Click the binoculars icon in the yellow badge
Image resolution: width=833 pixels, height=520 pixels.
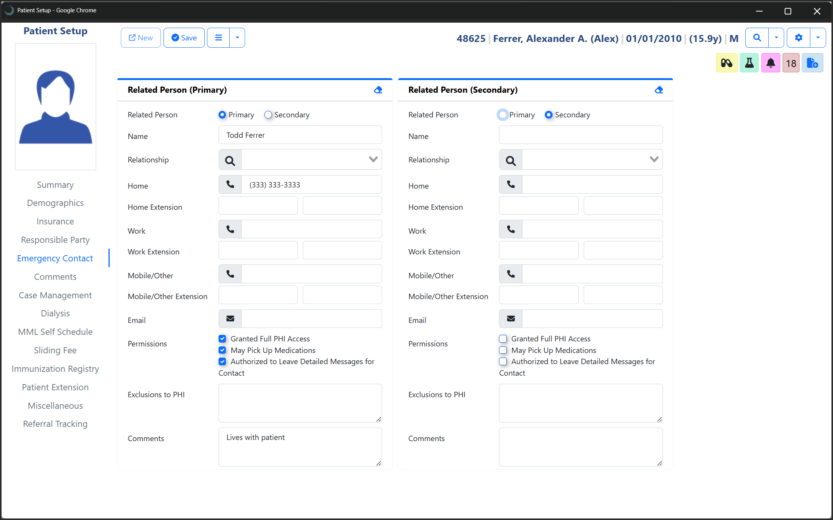pyautogui.click(x=726, y=63)
